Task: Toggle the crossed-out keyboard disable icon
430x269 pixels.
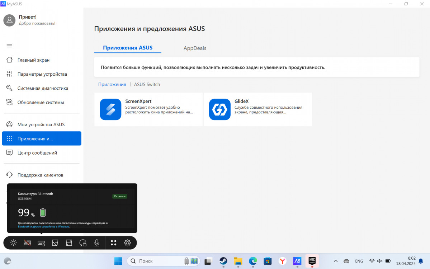Action: [x=27, y=243]
